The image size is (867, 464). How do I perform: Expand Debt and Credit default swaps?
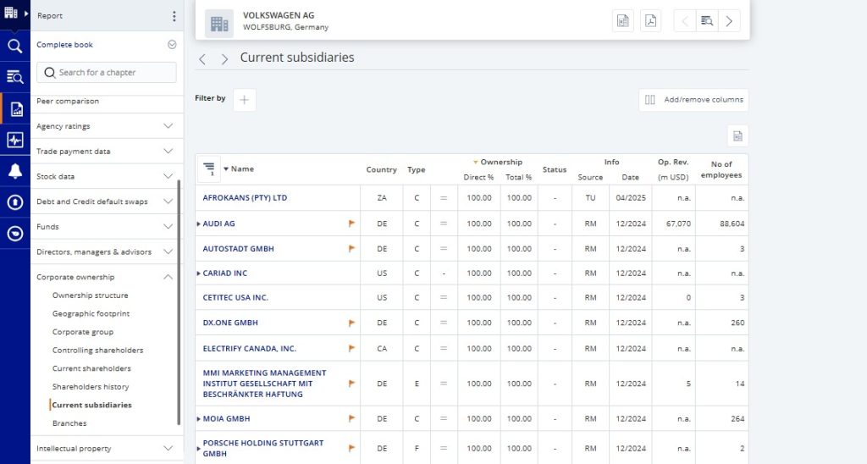[168, 202]
